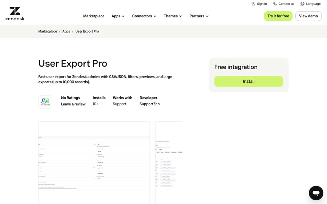Click the User Export Pro app icon

(45, 102)
